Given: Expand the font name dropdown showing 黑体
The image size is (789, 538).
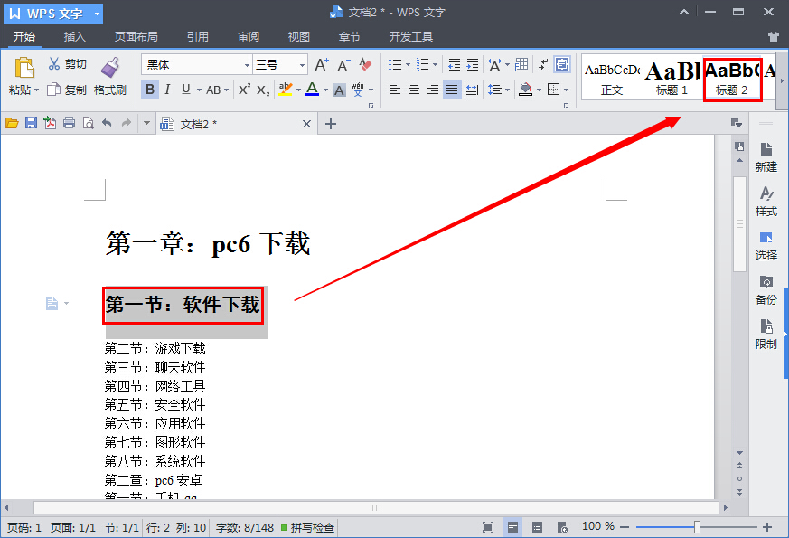Looking at the screenshot, I should point(247,65).
